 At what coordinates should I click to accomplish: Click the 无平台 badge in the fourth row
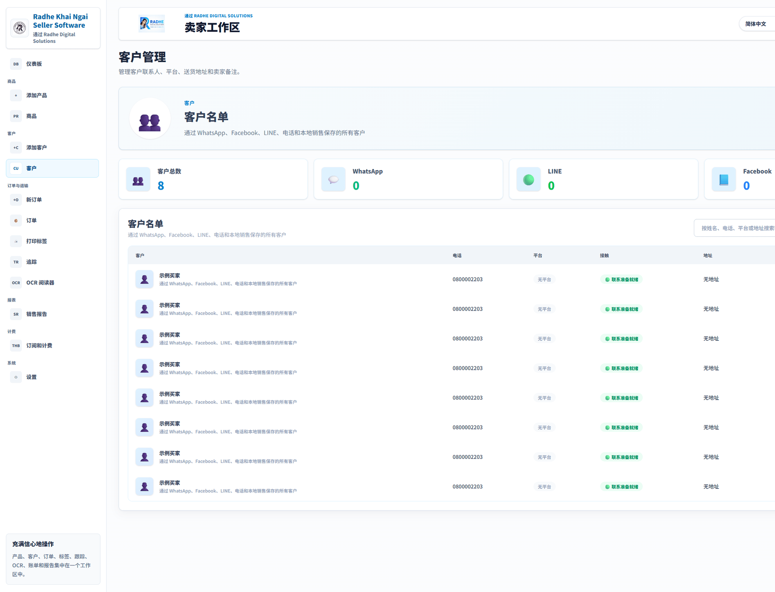pyautogui.click(x=544, y=369)
